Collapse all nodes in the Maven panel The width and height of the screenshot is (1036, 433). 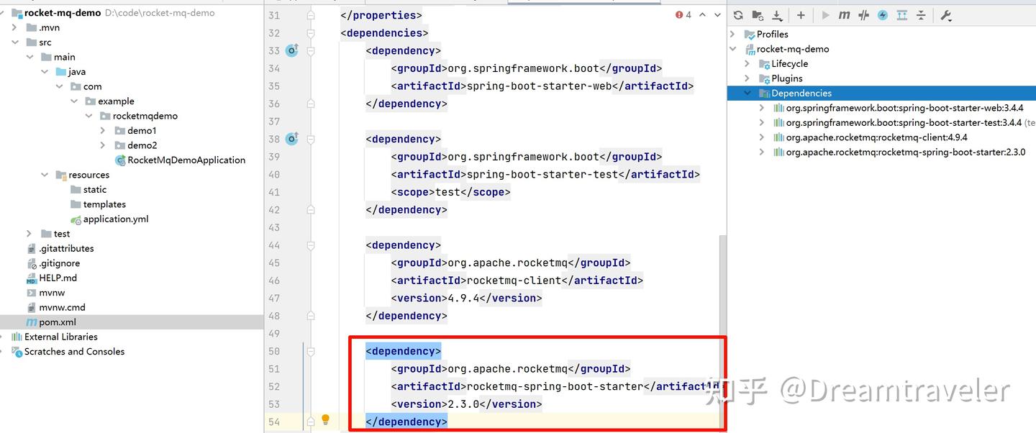(x=922, y=14)
